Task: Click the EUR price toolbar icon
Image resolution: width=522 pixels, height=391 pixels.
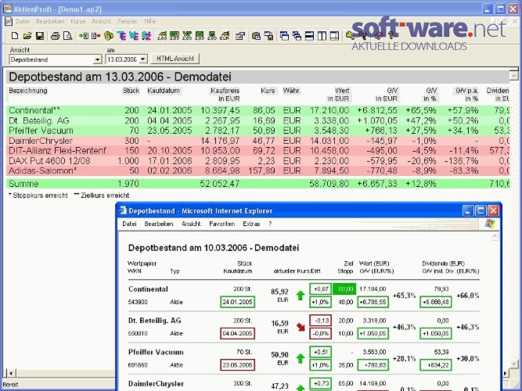Action: (x=225, y=36)
